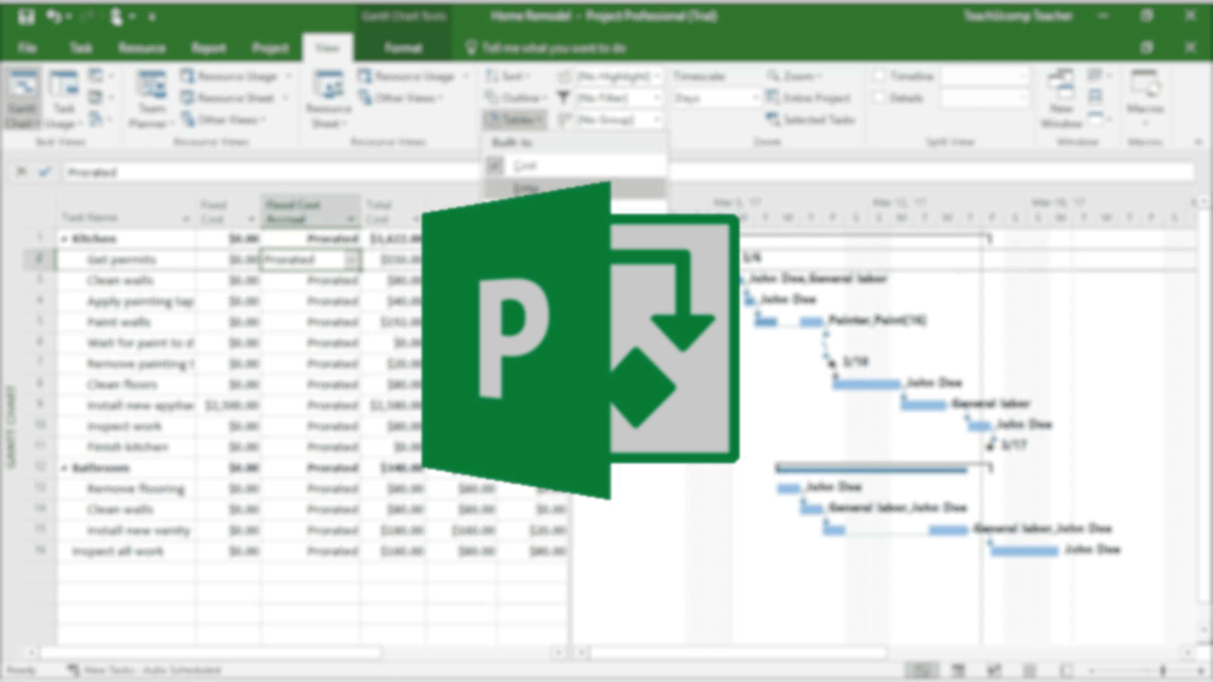Open the No Filter dropdown
1213x682 pixels.
(x=657, y=98)
